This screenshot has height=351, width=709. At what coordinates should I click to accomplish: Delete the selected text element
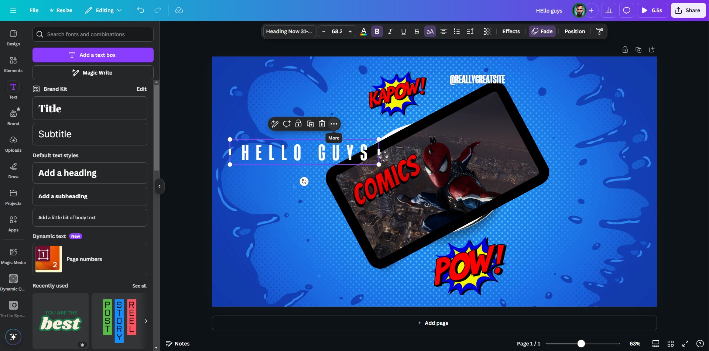pos(322,124)
